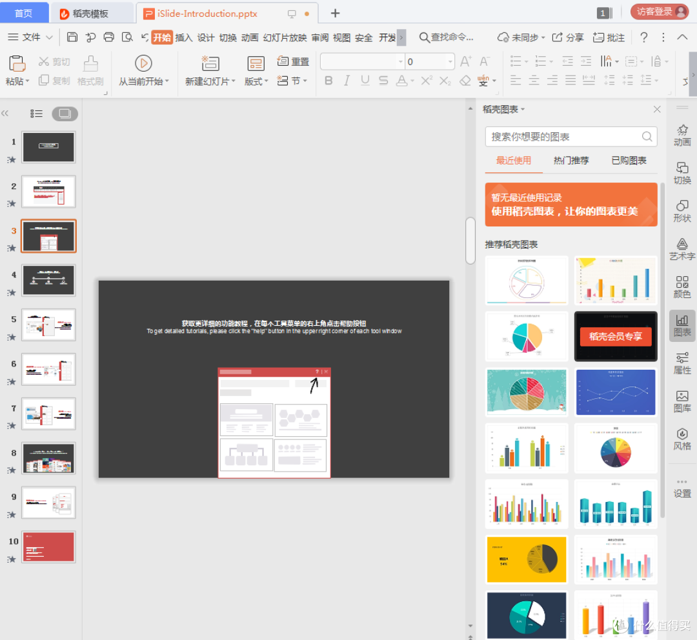The height and width of the screenshot is (640, 697).
Task: Click the Clear Formatting eraser icon
Action: [465, 81]
